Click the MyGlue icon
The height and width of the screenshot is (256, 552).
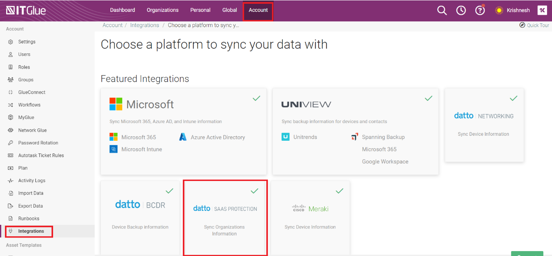pyautogui.click(x=11, y=118)
